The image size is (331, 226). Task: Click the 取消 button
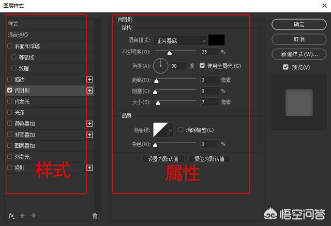coord(299,39)
